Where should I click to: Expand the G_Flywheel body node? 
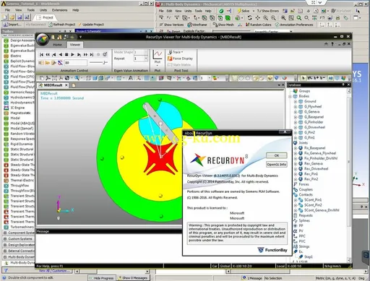click(296, 107)
